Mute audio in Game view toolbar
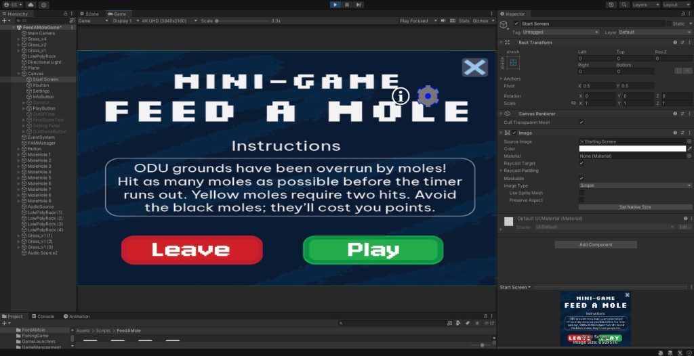694x356 pixels. tap(443, 21)
